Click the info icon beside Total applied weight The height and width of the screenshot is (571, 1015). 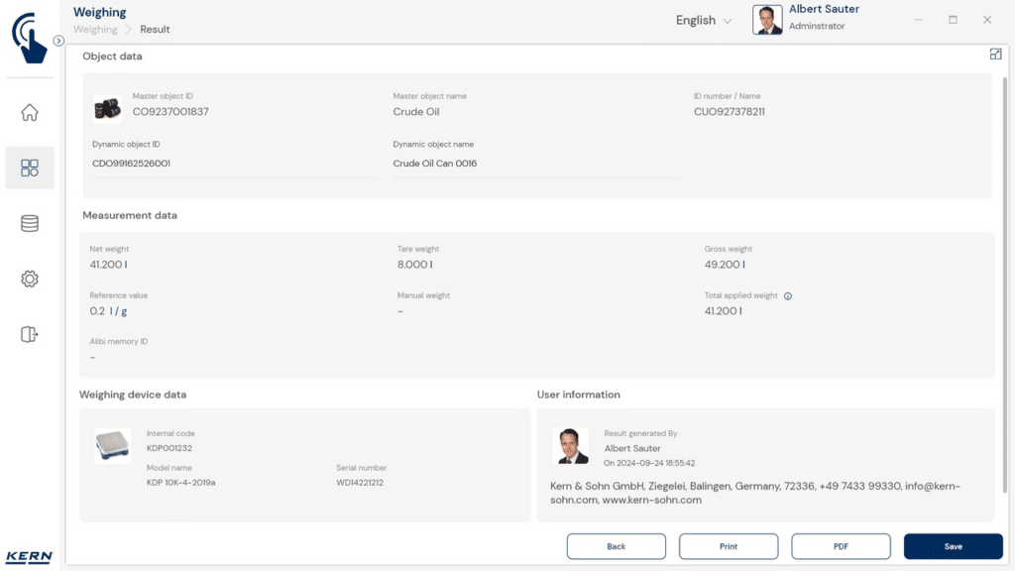tap(788, 295)
